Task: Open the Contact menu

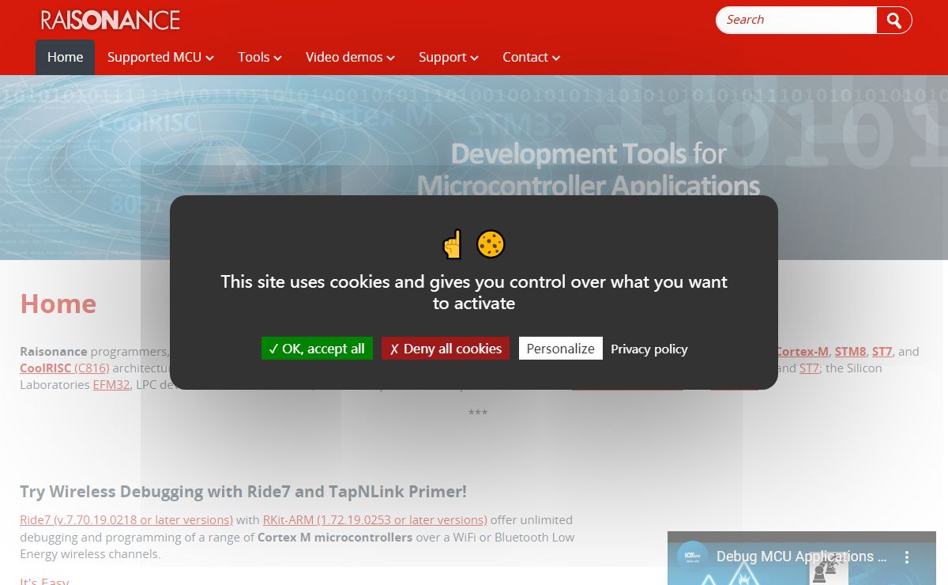Action: pyautogui.click(x=532, y=57)
